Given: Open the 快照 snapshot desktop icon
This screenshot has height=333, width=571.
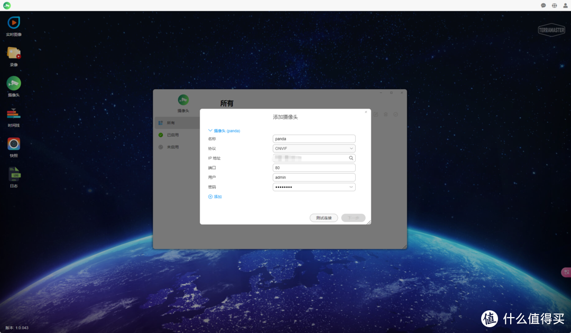Looking at the screenshot, I should (x=14, y=144).
